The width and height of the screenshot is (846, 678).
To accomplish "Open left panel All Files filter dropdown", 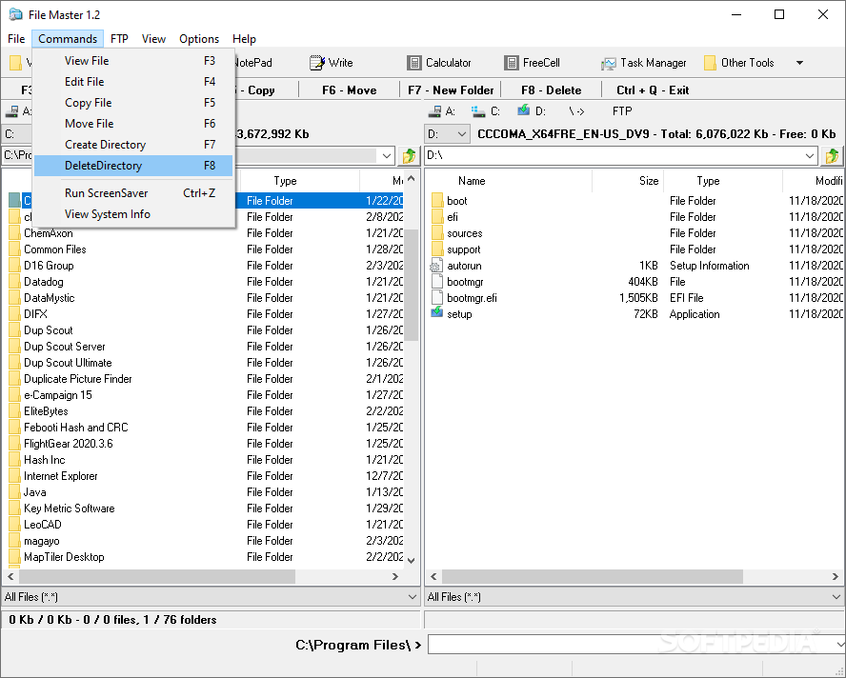I will [x=413, y=596].
